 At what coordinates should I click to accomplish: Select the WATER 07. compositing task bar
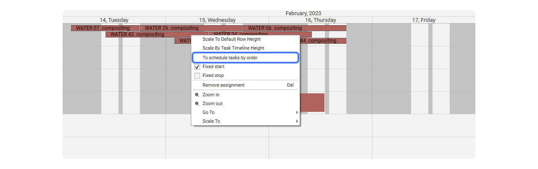coord(105,28)
